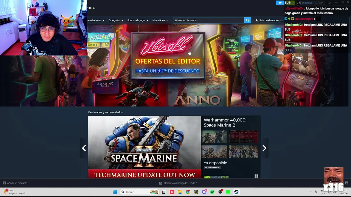Viewport: 351px width, 197px height.
Task: Click the Lo más vendido tag
Action: (x=212, y=167)
